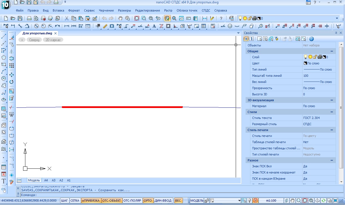Image resolution: width=345 pixels, height=205 pixels.
Task: Click the question mark Help icon
Action: (x=221, y=18)
